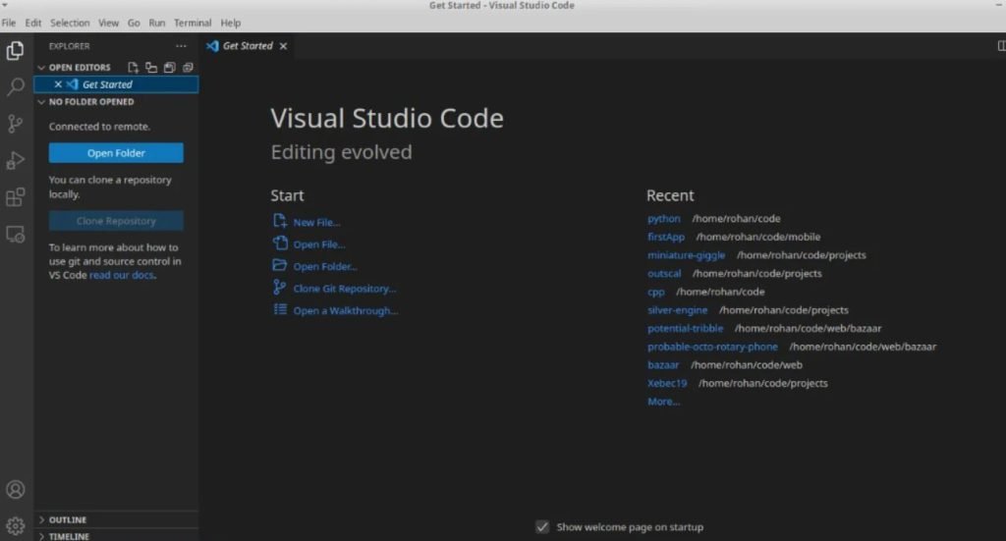Open recent project probable-octo-rotary-phone
Image resolution: width=1006 pixels, height=541 pixels.
point(712,347)
